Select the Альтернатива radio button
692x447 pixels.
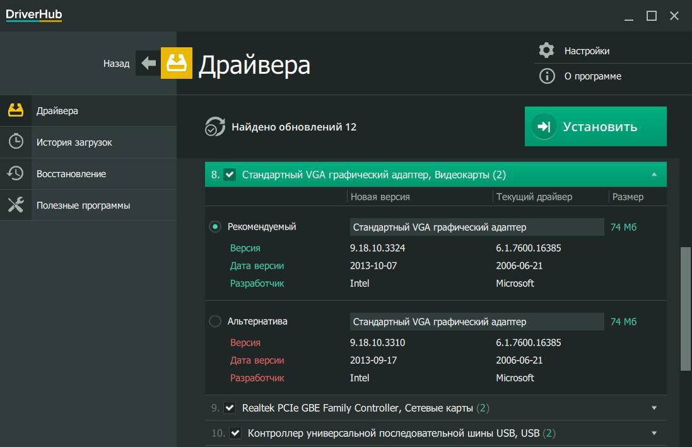point(215,322)
